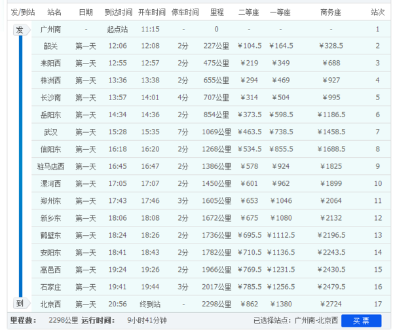Click station name 石家庄
393x330 pixels.
pos(50,287)
